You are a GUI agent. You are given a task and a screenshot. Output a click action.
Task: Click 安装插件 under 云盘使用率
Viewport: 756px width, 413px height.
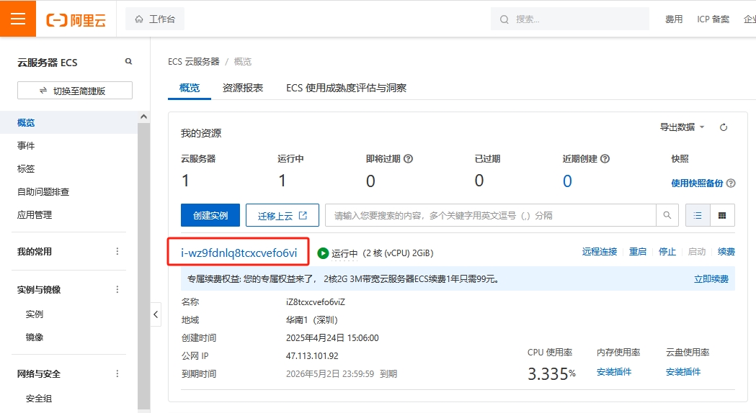pos(683,371)
